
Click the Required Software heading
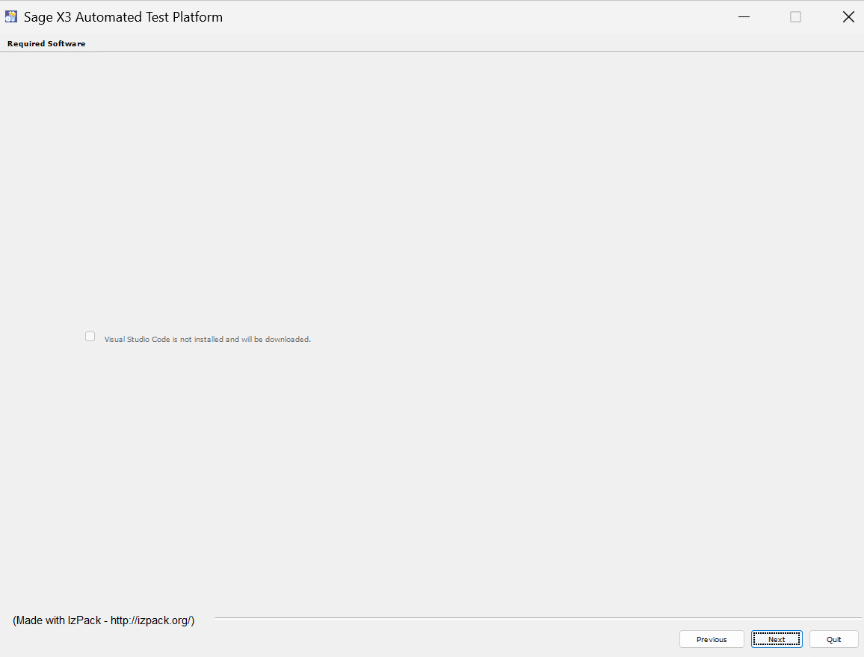pyautogui.click(x=46, y=43)
